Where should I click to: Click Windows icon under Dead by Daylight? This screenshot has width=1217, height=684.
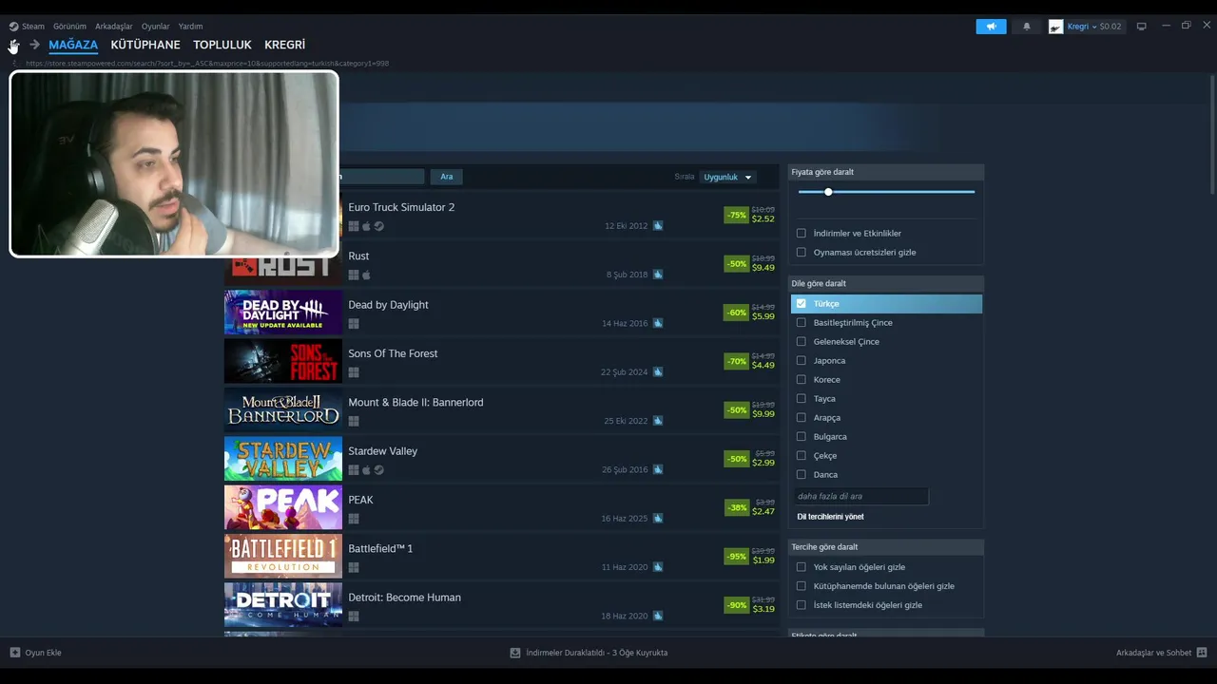[354, 324]
